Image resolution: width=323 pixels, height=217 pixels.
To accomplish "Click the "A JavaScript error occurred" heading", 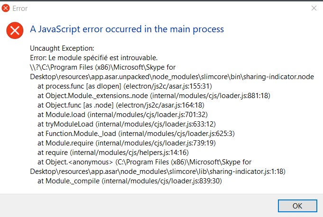I will [x=127, y=29].
